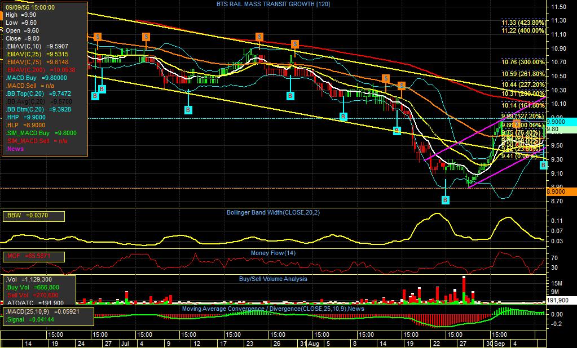
Task: Click the .Sell Vol =270,600 readout
Action: pos(32,295)
